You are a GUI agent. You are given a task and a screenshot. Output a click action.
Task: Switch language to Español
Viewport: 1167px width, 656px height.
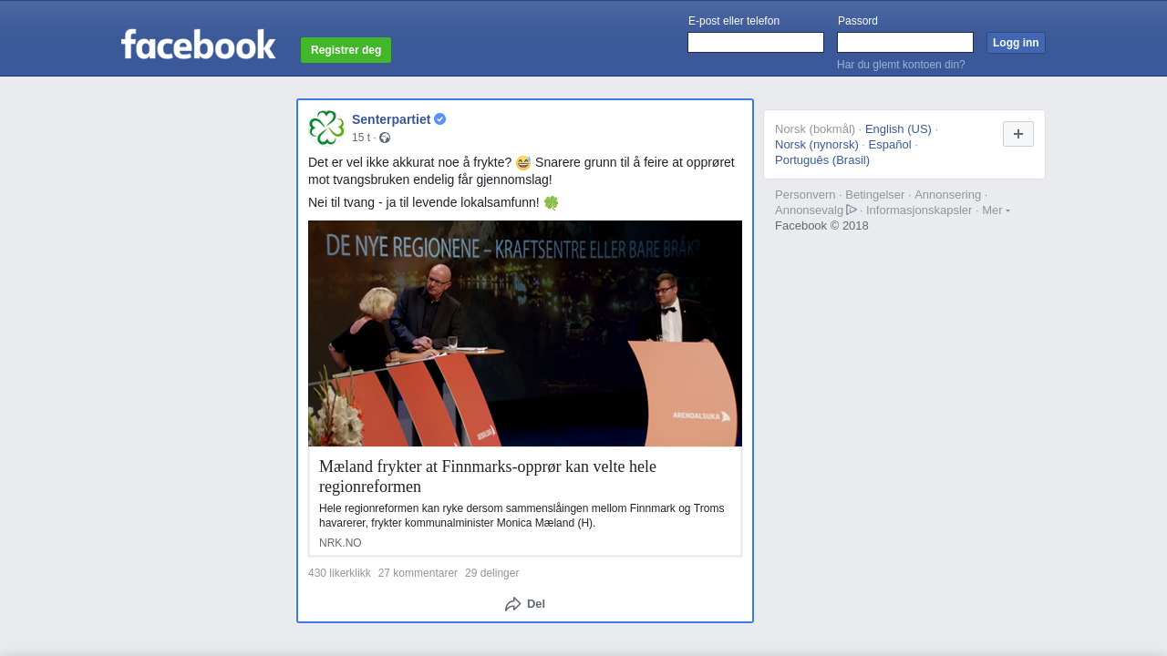pos(890,145)
